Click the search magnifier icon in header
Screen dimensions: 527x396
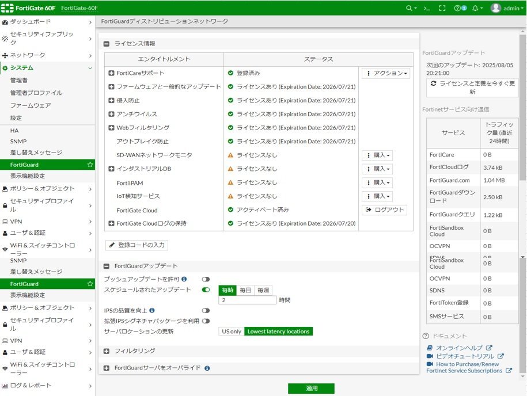pyautogui.click(x=410, y=8)
